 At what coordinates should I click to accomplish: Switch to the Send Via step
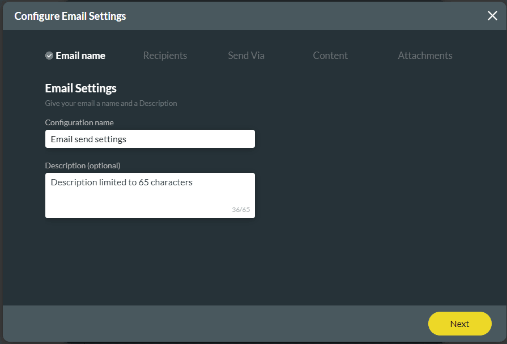pyautogui.click(x=246, y=56)
